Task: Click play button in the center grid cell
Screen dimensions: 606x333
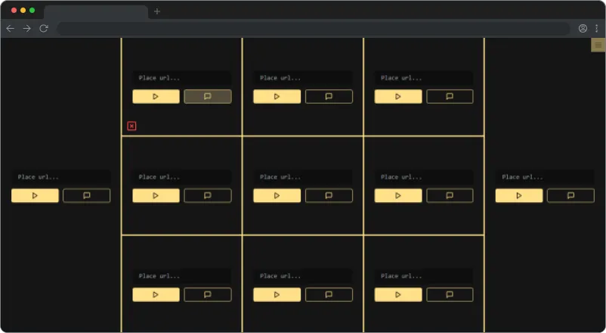Action: (x=277, y=195)
